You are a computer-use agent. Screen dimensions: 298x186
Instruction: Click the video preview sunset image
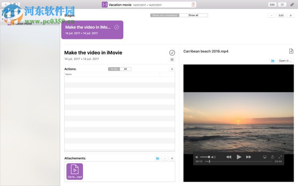238,123
